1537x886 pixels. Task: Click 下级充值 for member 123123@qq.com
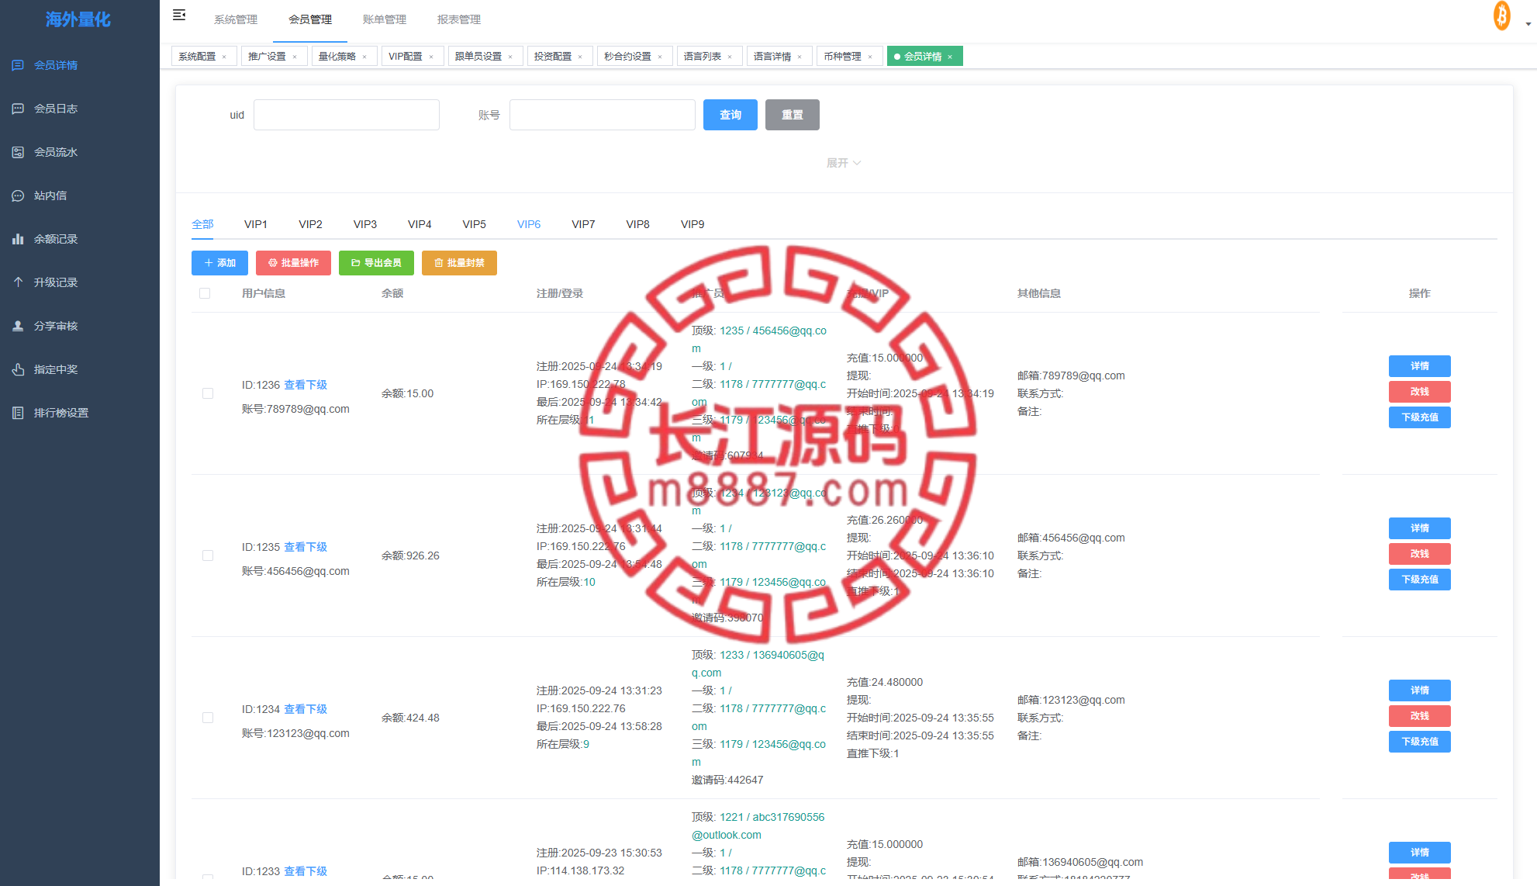click(x=1420, y=742)
